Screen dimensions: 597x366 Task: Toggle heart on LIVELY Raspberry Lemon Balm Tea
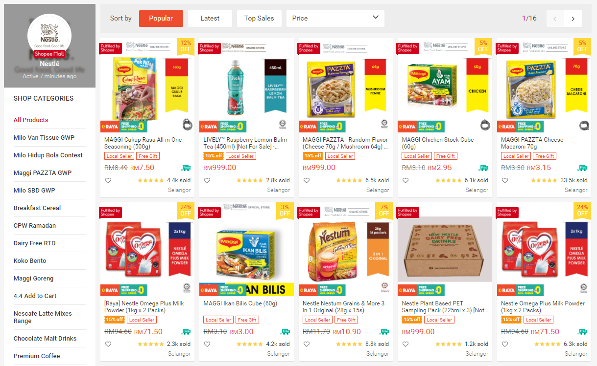click(x=207, y=180)
